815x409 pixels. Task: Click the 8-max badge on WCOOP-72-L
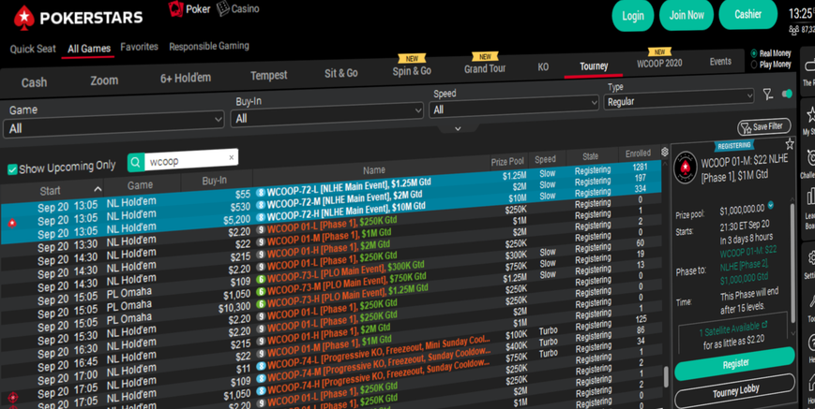click(261, 192)
